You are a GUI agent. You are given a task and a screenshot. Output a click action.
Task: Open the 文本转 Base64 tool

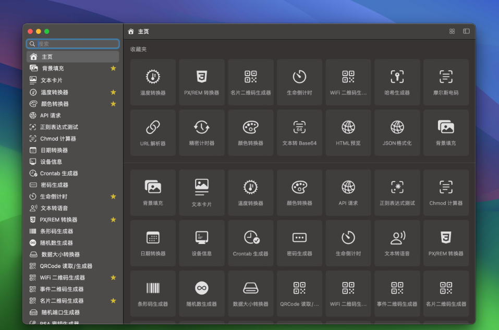[x=299, y=132]
